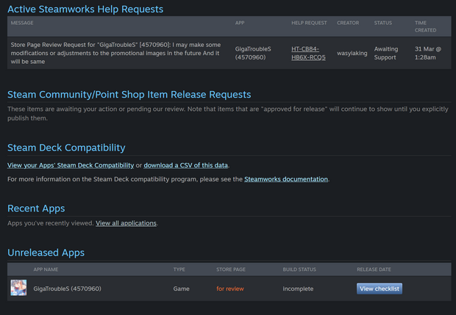456x315 pixels.
Task: Click the Recent Apps heading
Action: coord(36,209)
